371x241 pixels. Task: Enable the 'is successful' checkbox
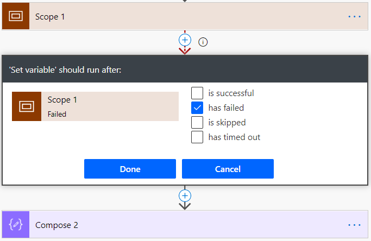tap(197, 93)
